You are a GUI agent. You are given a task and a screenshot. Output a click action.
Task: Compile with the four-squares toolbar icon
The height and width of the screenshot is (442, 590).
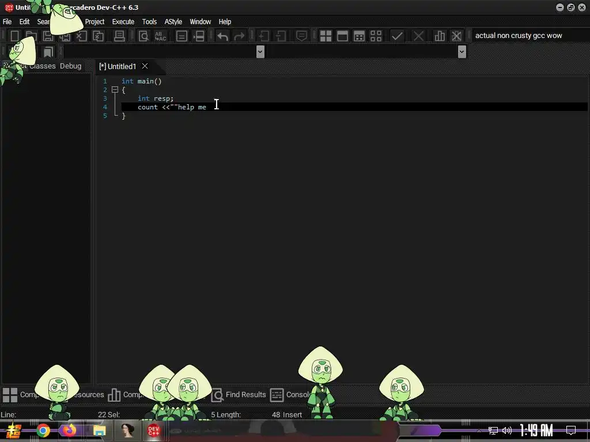(326, 36)
